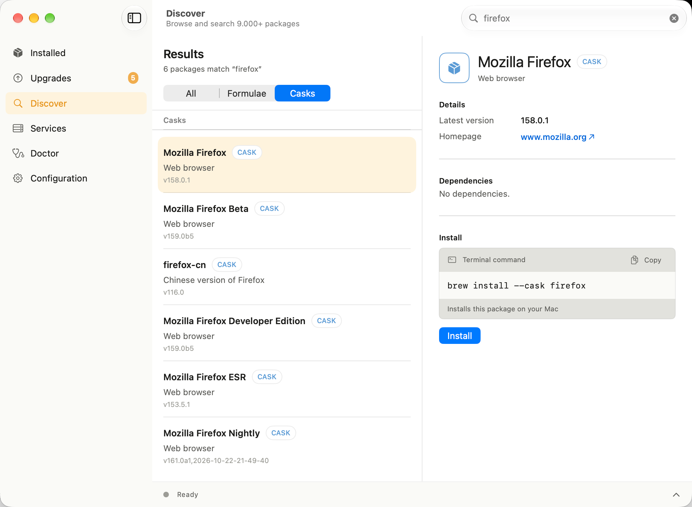Select the Mozilla Firefox ESR result

[x=287, y=389]
